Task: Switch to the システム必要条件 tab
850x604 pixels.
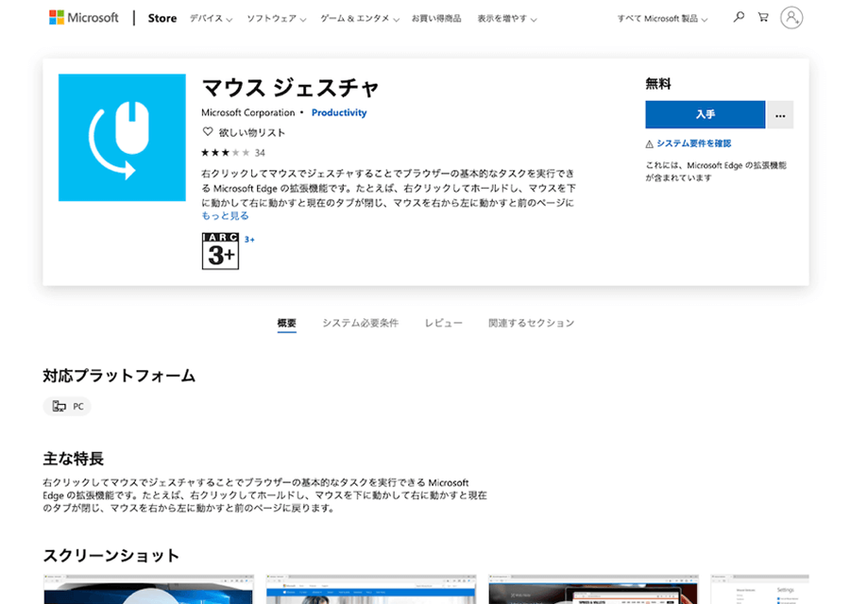Action: [x=361, y=324]
